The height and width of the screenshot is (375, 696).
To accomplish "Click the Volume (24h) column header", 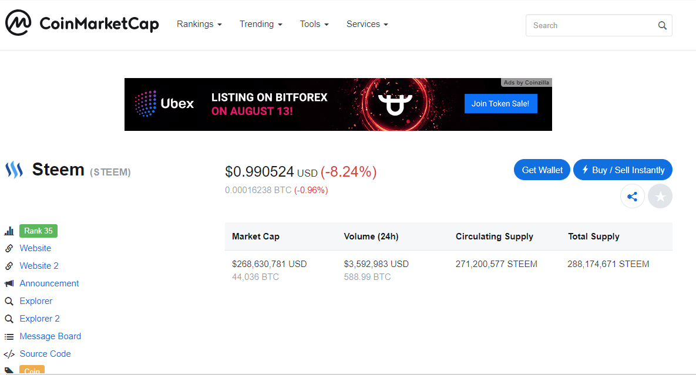I will 371,237.
